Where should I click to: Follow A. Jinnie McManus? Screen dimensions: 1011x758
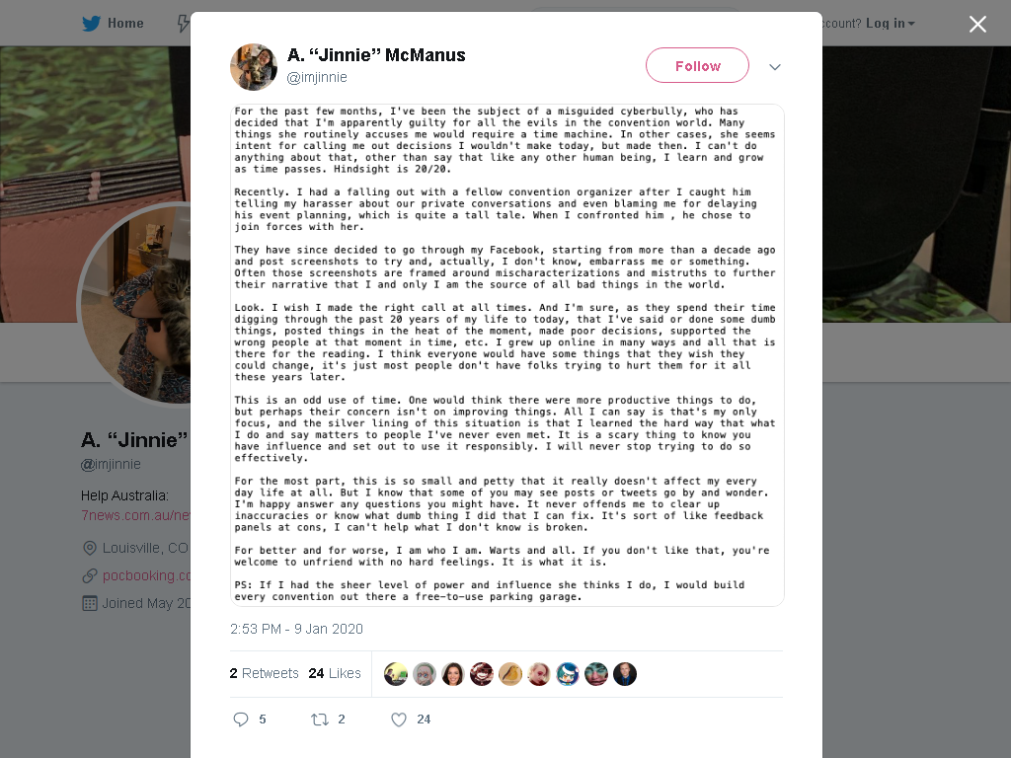(698, 65)
